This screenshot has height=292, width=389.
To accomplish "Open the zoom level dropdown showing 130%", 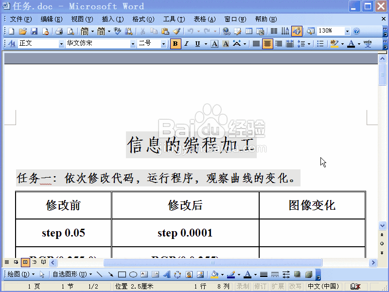I will 347,30.
